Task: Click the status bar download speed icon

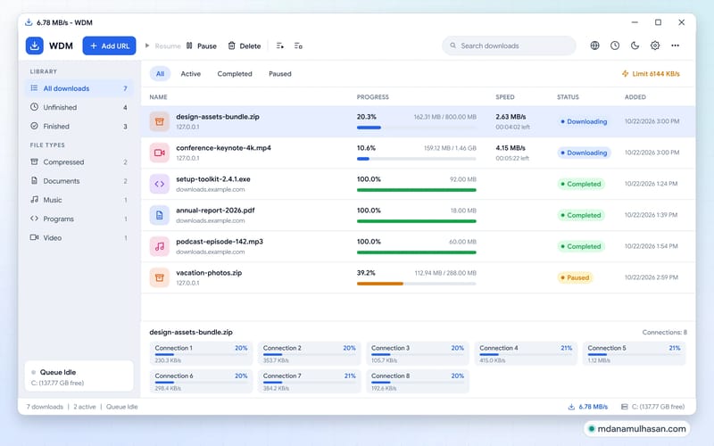Action: [571, 407]
